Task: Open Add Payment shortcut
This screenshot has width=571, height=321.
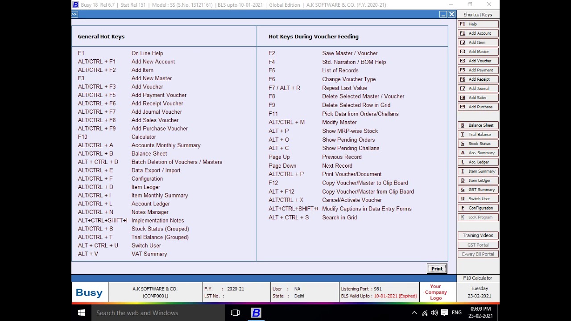Action: pyautogui.click(x=478, y=70)
